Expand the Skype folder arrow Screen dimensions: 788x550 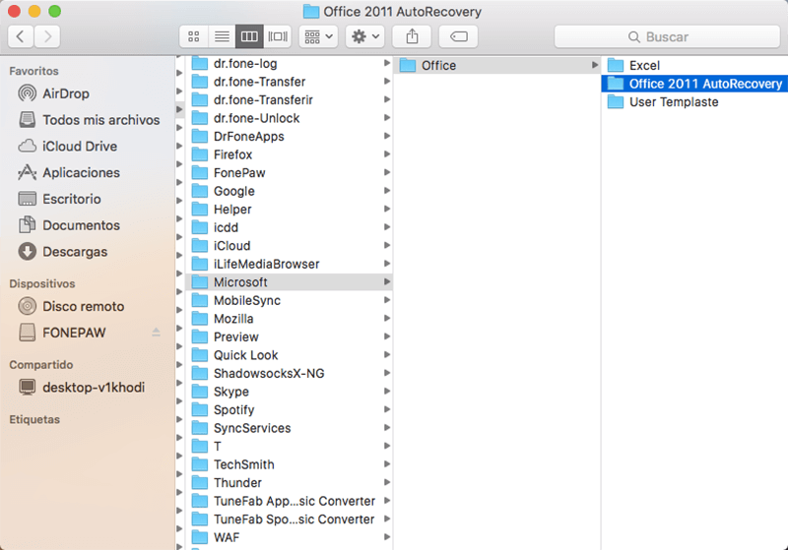[387, 392]
